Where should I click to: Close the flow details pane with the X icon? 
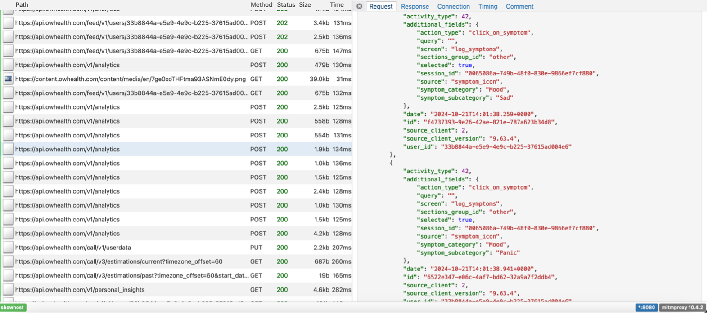click(359, 6)
